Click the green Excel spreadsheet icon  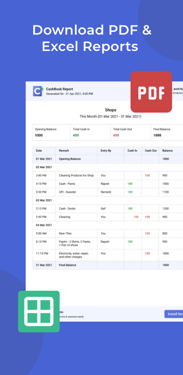[x=39, y=312]
